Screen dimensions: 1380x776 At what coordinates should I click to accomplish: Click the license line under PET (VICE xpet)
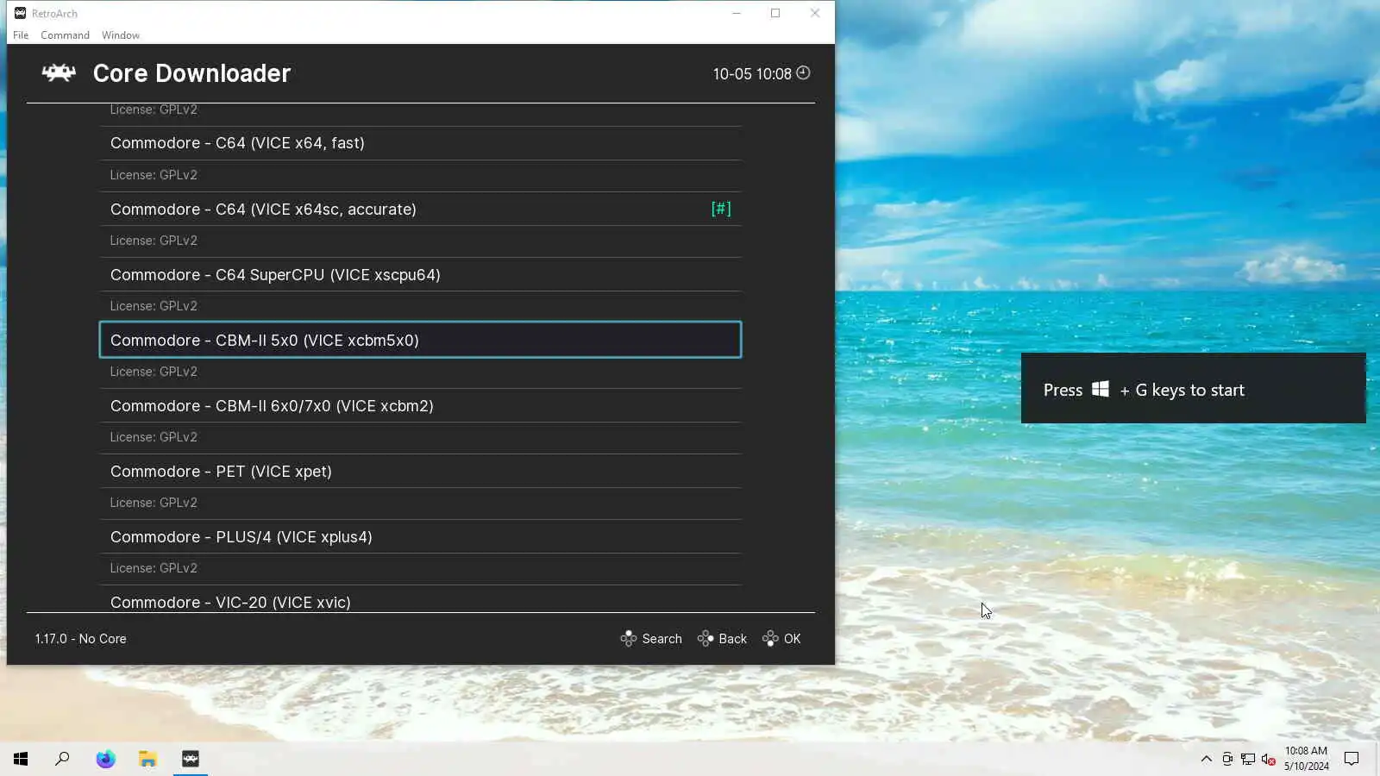pyautogui.click(x=154, y=503)
